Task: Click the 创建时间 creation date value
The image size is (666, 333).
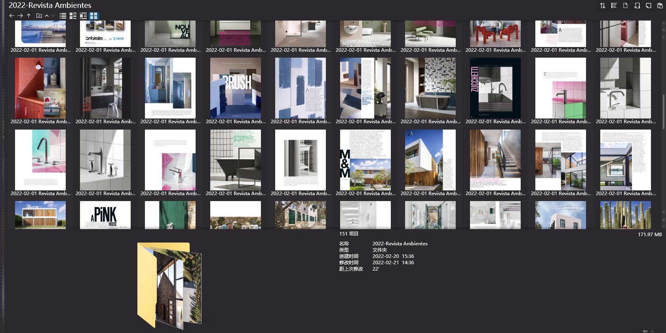Action: tap(393, 256)
